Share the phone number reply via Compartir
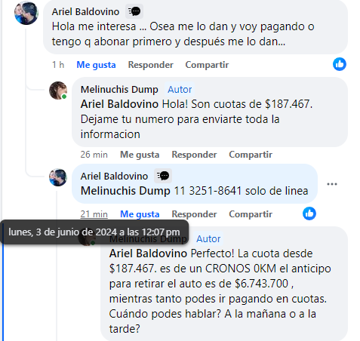The height and width of the screenshot is (341, 360). [x=251, y=214]
